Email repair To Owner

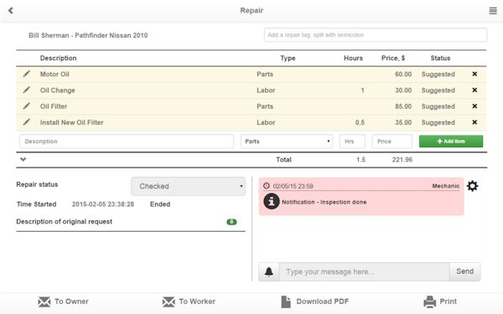point(63,301)
